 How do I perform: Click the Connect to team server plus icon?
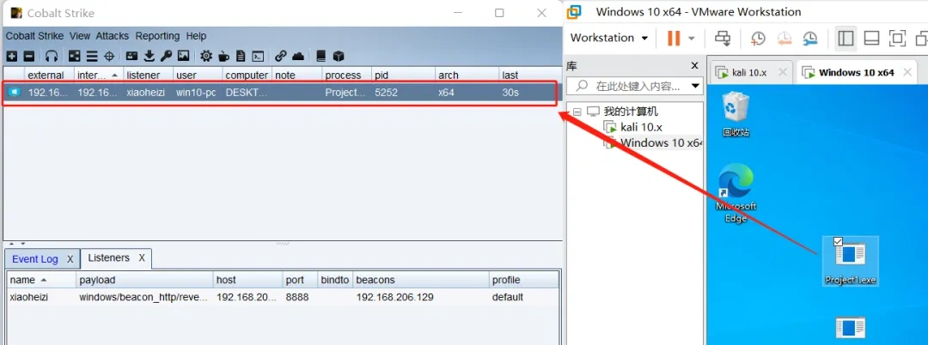(x=11, y=56)
